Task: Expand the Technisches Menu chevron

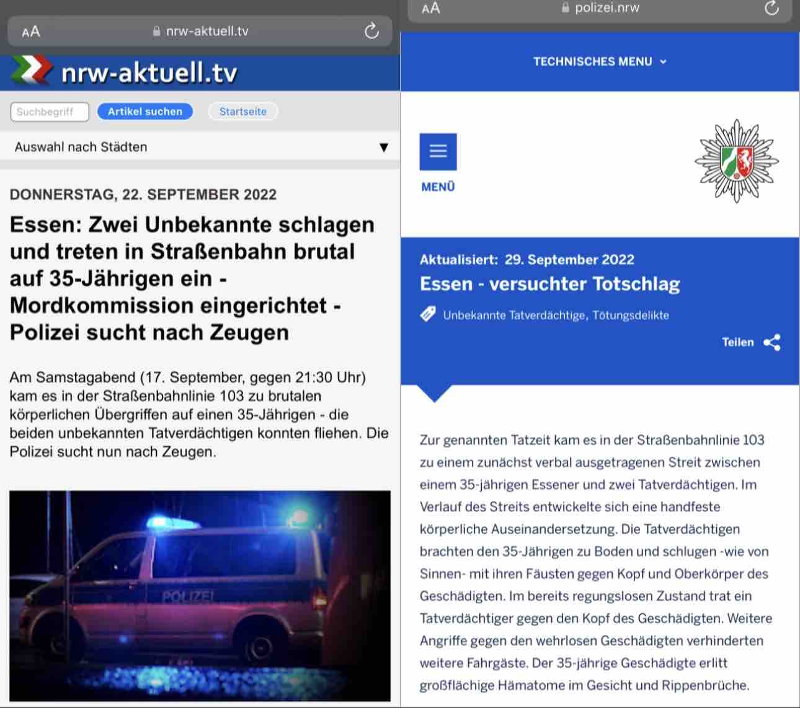Action: pyautogui.click(x=663, y=61)
